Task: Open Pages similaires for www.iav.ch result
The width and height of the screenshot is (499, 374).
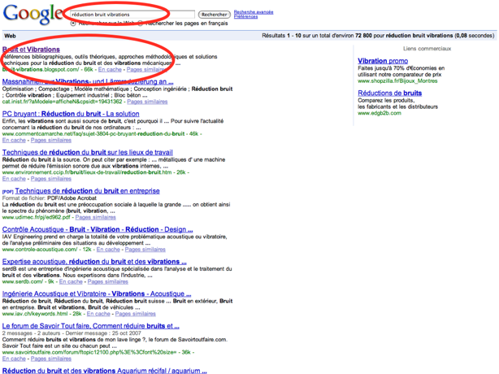Action: pos(135,314)
